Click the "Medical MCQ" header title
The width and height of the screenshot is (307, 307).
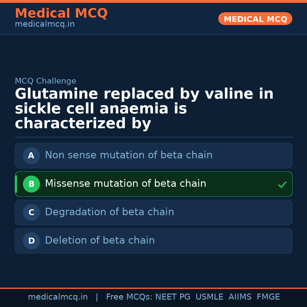point(61,13)
